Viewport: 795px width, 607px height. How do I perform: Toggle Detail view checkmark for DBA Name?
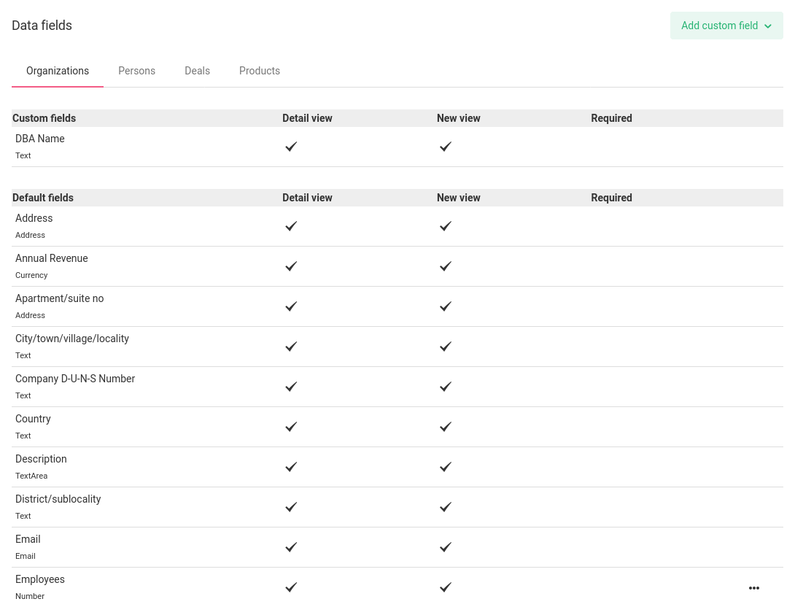pyautogui.click(x=291, y=147)
